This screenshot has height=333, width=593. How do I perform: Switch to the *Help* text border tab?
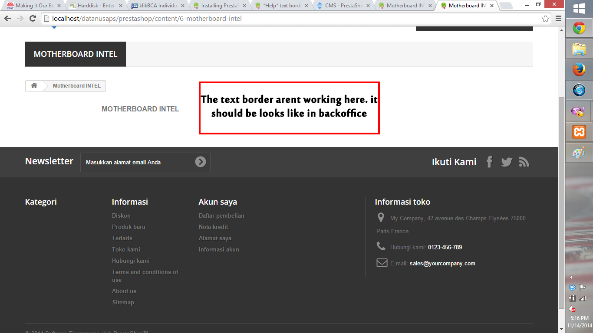tap(281, 6)
